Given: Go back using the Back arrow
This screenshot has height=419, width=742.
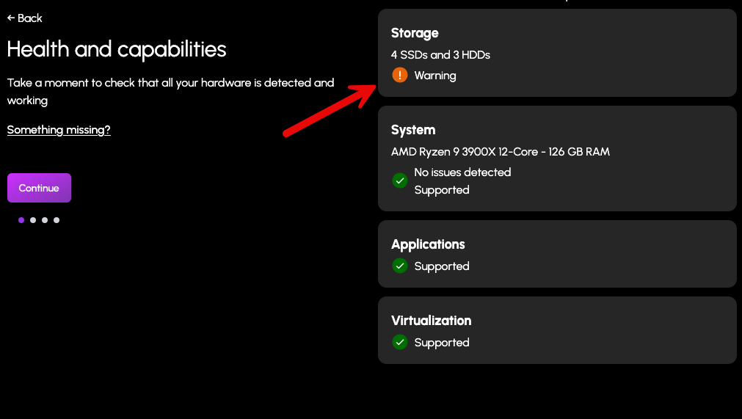Looking at the screenshot, I should point(25,18).
